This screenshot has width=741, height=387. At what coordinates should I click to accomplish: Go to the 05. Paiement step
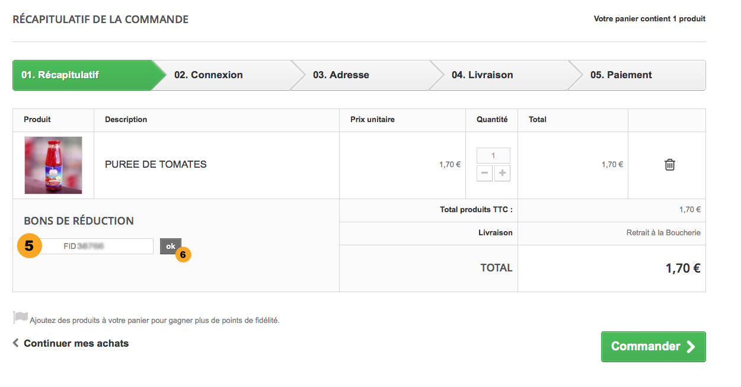point(621,75)
